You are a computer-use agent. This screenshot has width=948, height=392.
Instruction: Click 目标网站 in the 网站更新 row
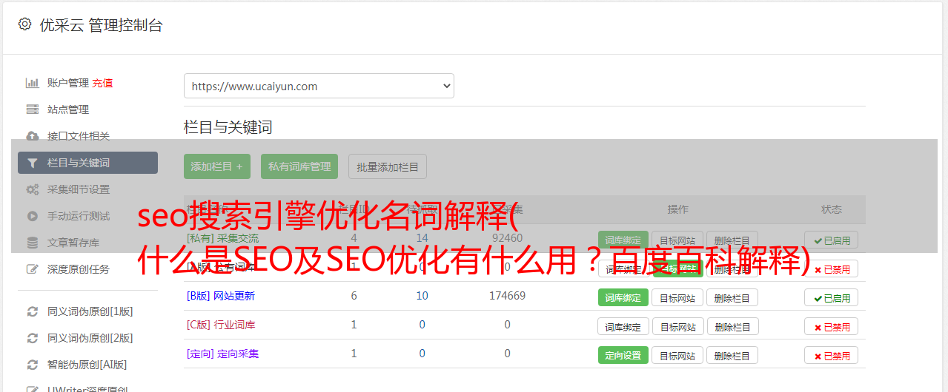coord(677,298)
